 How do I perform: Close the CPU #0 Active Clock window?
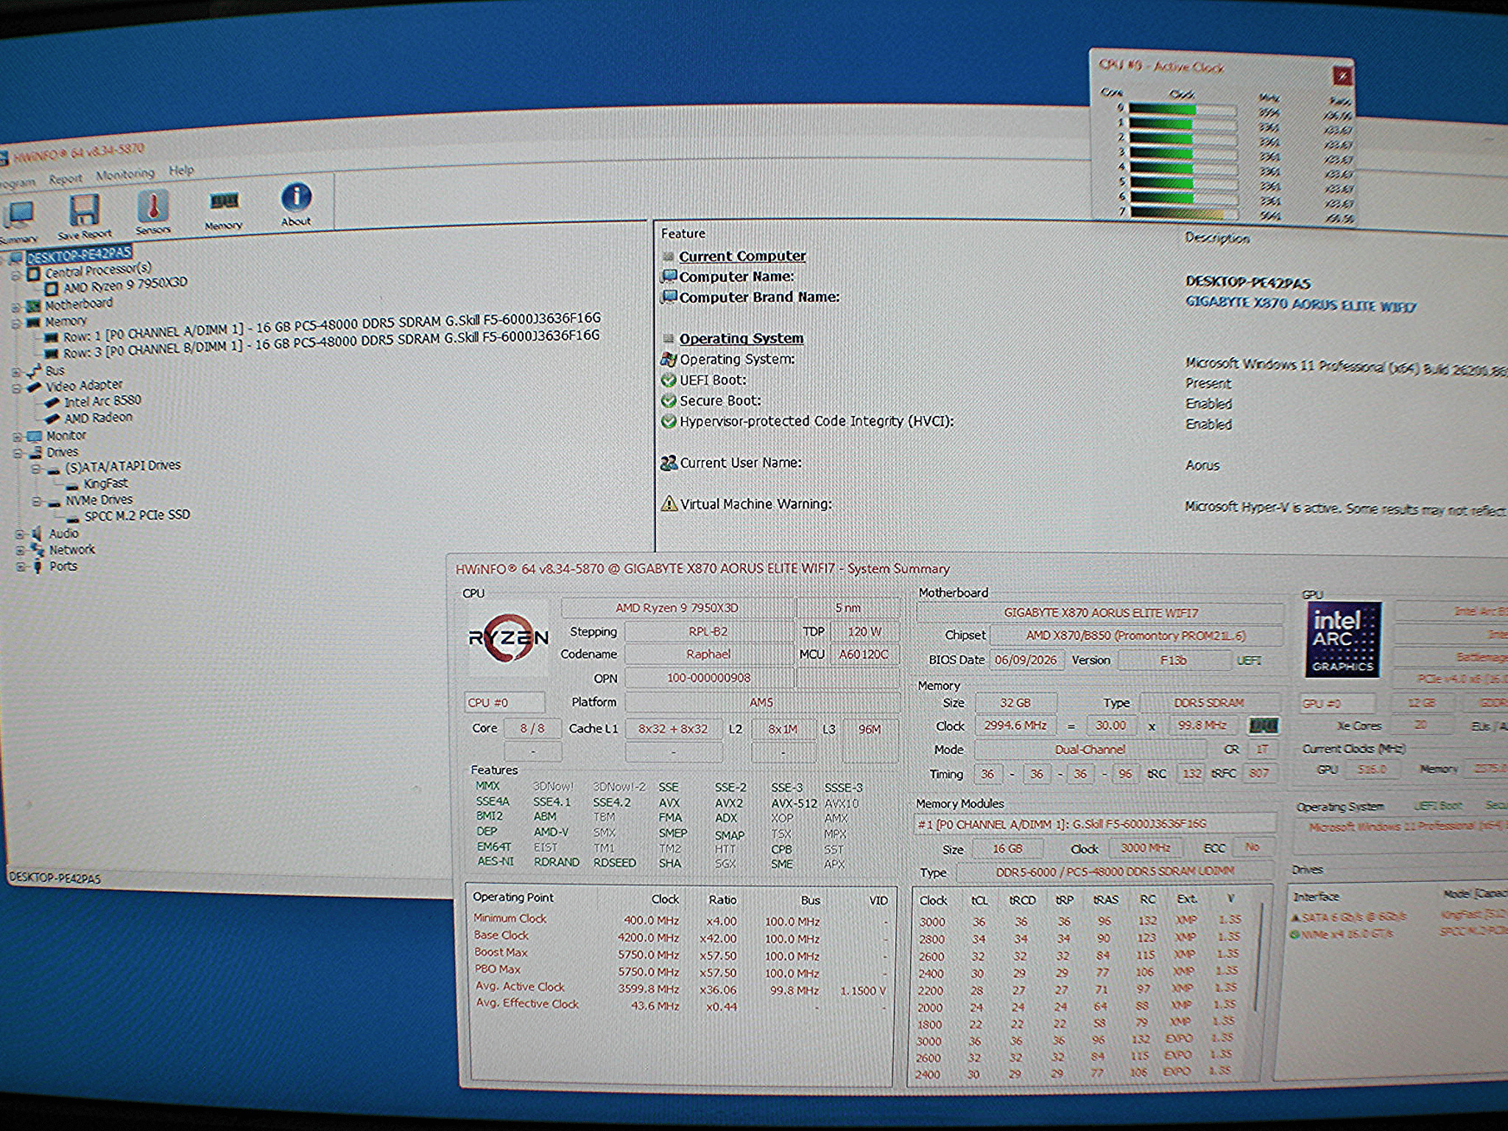(1342, 76)
